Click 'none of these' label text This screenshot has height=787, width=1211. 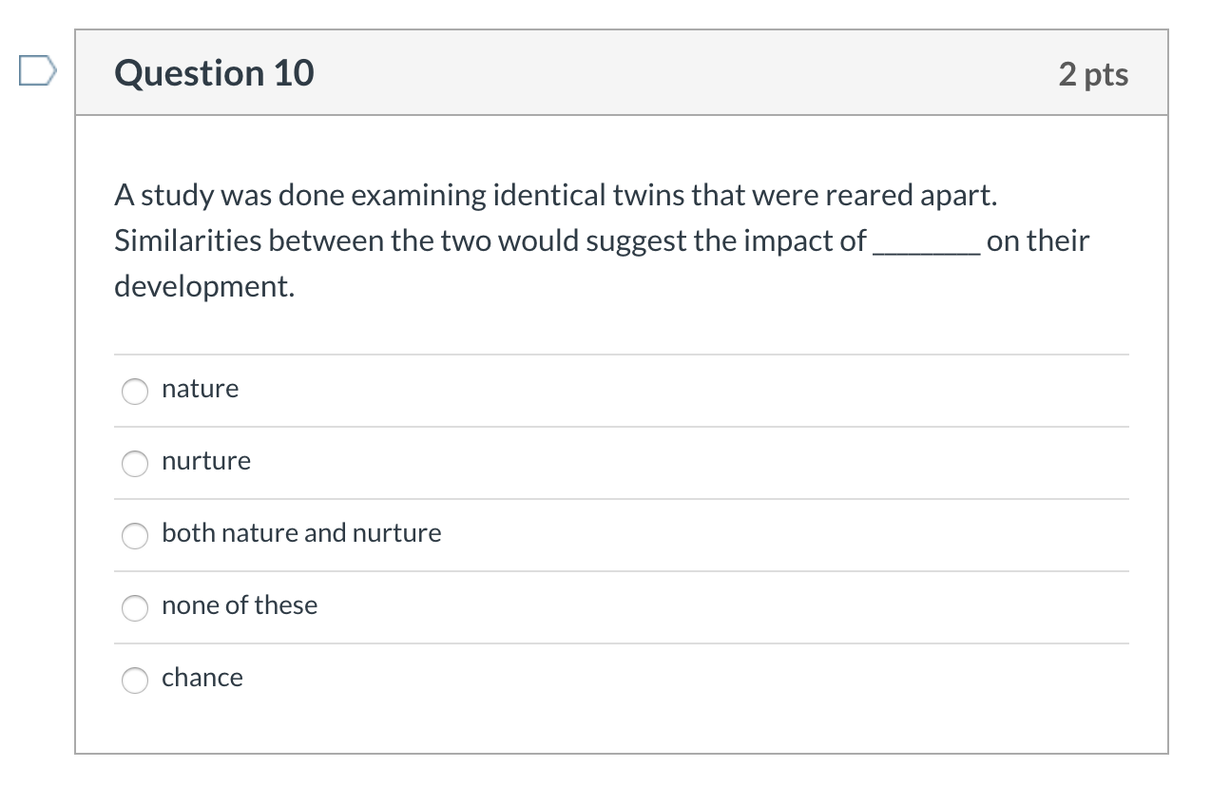[239, 605]
